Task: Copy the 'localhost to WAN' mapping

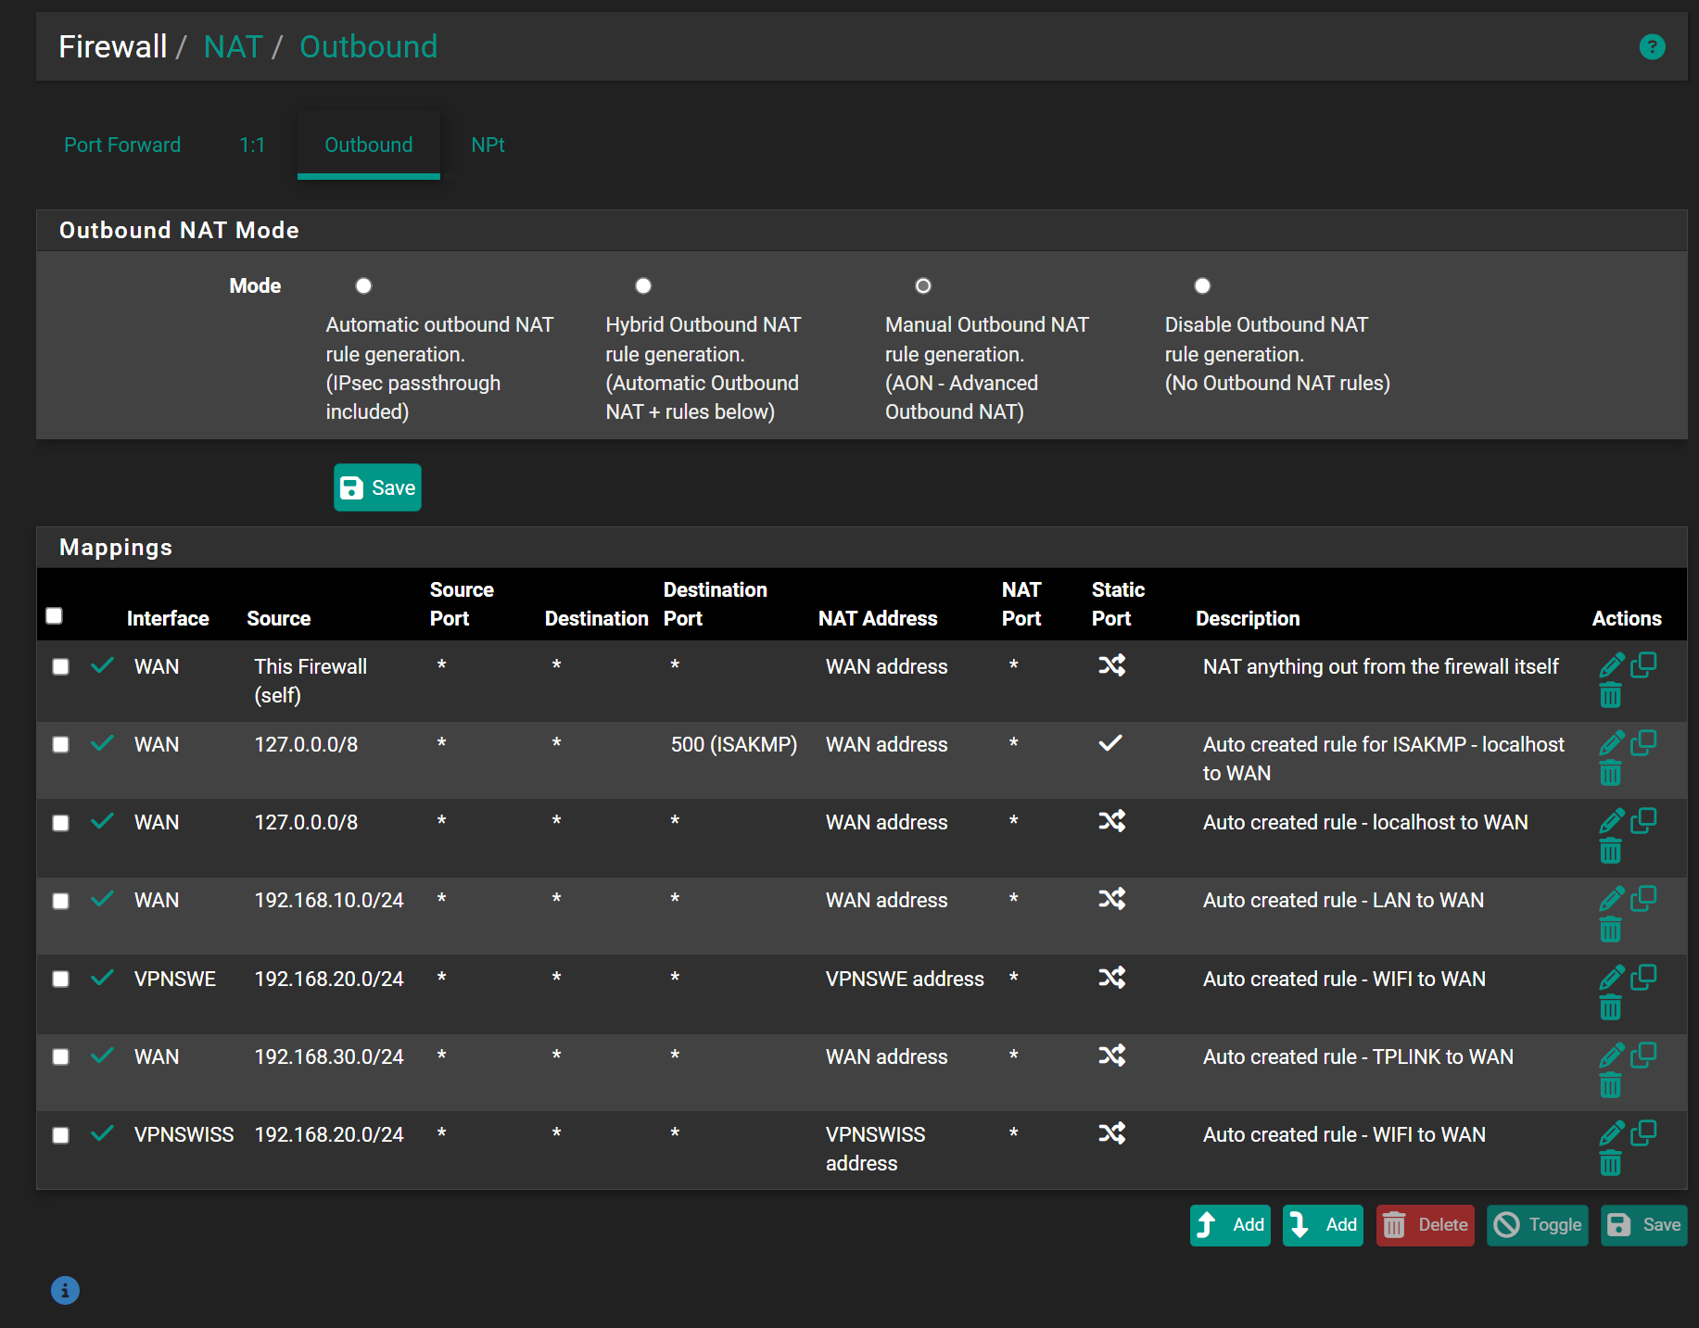Action: [1643, 820]
